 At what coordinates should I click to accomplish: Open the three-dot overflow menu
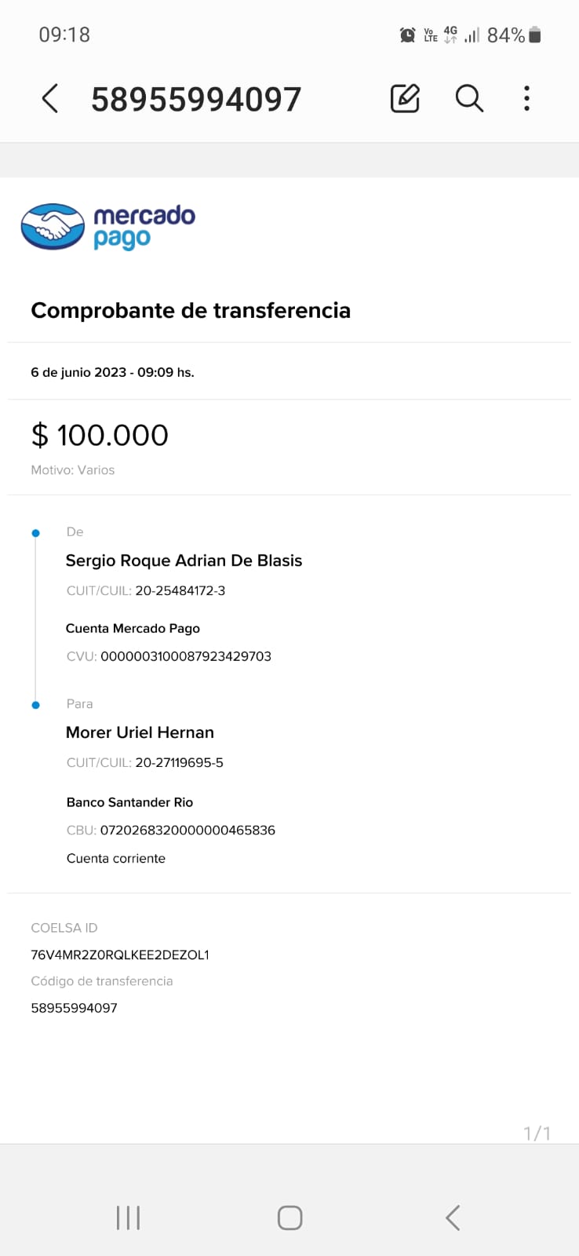526,99
